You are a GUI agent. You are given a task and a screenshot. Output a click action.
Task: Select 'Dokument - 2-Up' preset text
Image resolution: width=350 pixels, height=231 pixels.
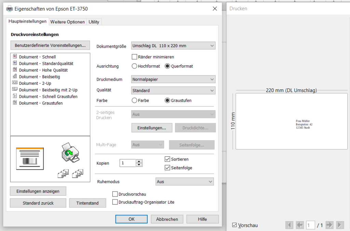(35, 83)
